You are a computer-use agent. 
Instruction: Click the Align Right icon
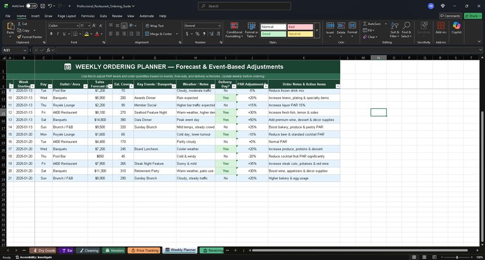(124, 33)
